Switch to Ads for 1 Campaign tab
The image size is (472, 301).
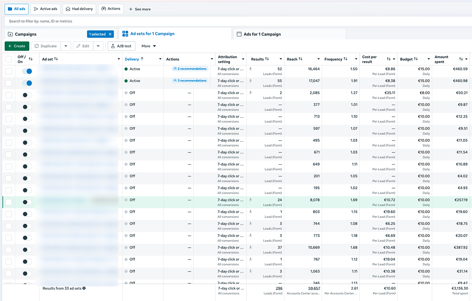tap(262, 34)
